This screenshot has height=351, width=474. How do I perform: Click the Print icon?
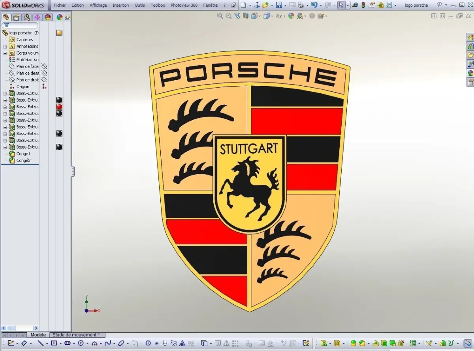[x=301, y=5]
